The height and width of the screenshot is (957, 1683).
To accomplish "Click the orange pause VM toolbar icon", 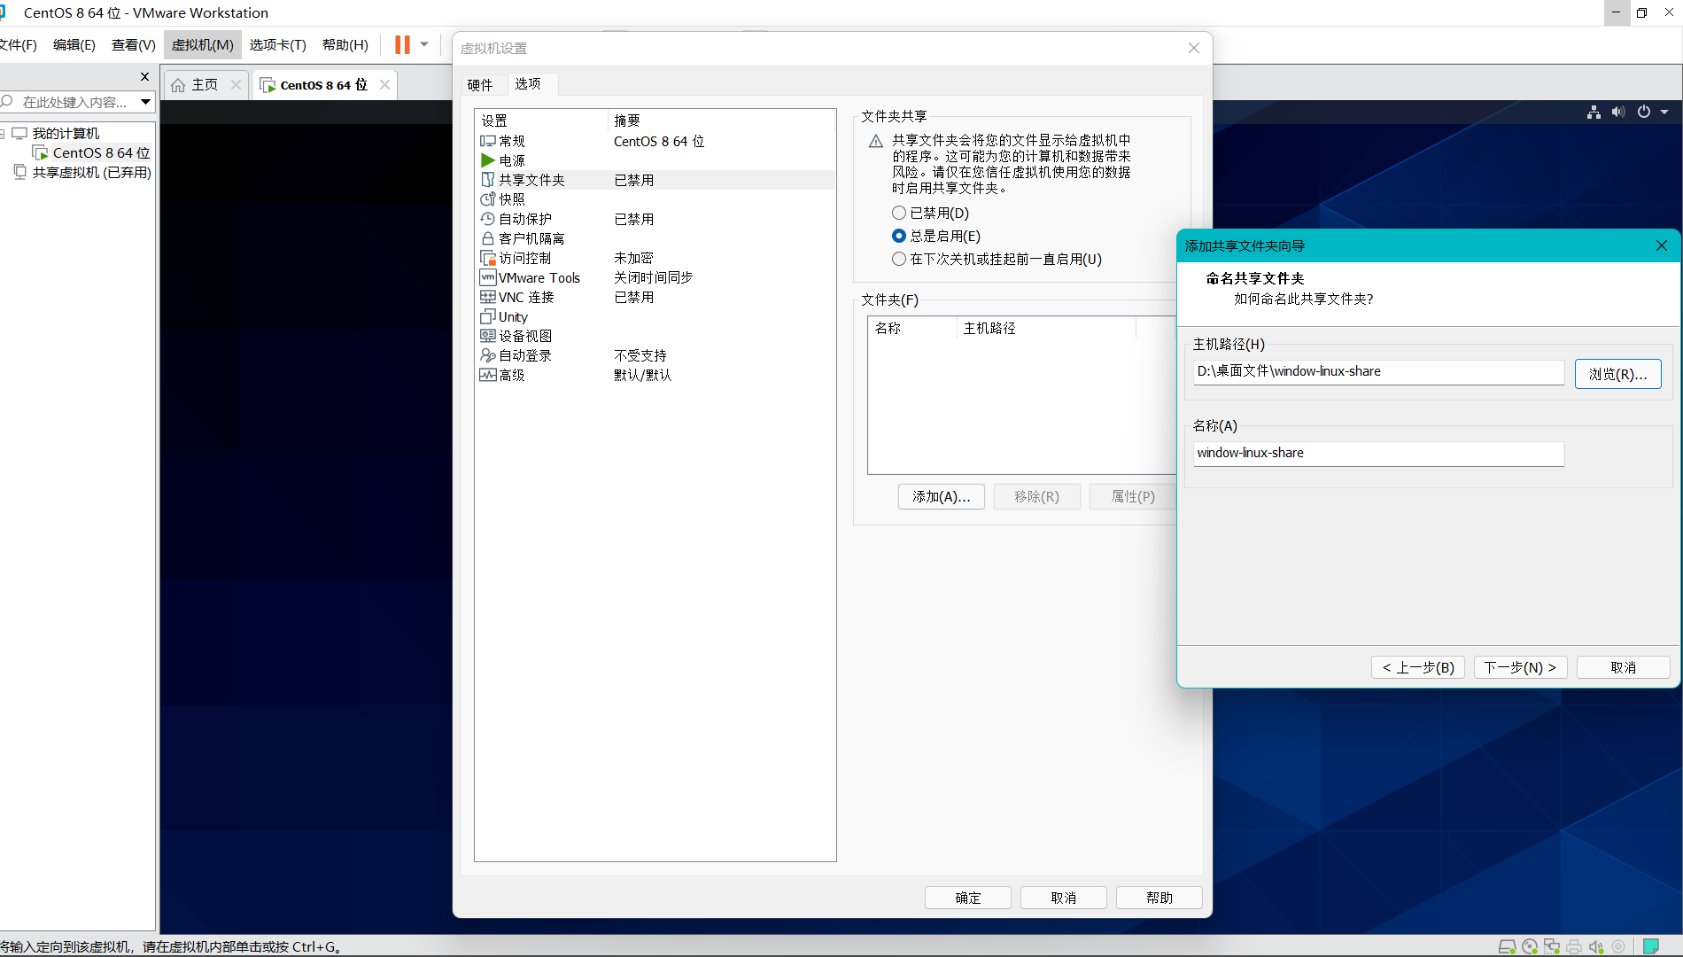I will point(402,44).
